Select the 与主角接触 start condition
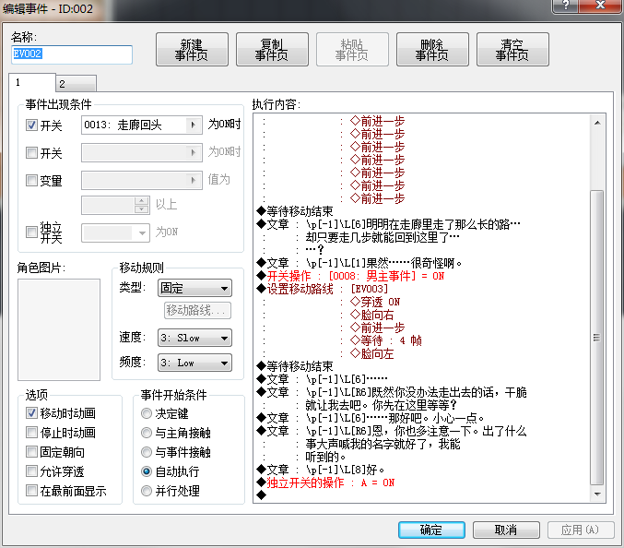Image resolution: width=624 pixels, height=548 pixels. 147,433
